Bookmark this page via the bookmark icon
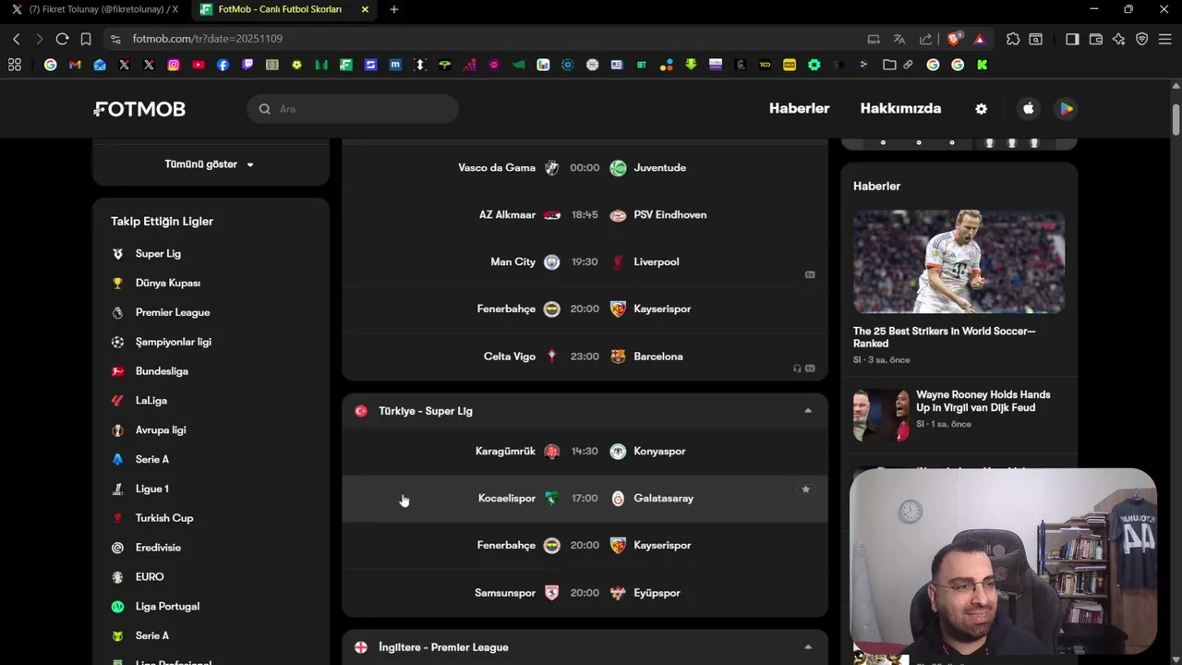This screenshot has height=665, width=1182. coord(86,39)
